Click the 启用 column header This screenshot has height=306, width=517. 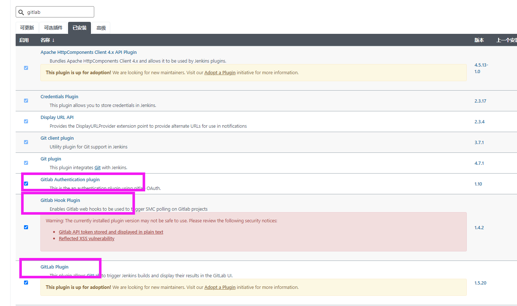pos(24,40)
